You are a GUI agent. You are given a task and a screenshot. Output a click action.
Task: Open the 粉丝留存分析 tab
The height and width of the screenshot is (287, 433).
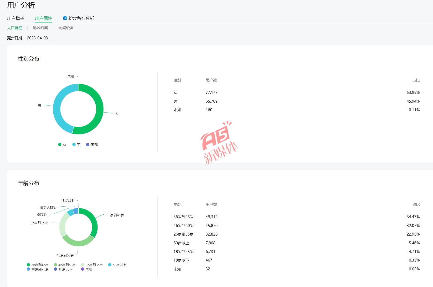81,18
